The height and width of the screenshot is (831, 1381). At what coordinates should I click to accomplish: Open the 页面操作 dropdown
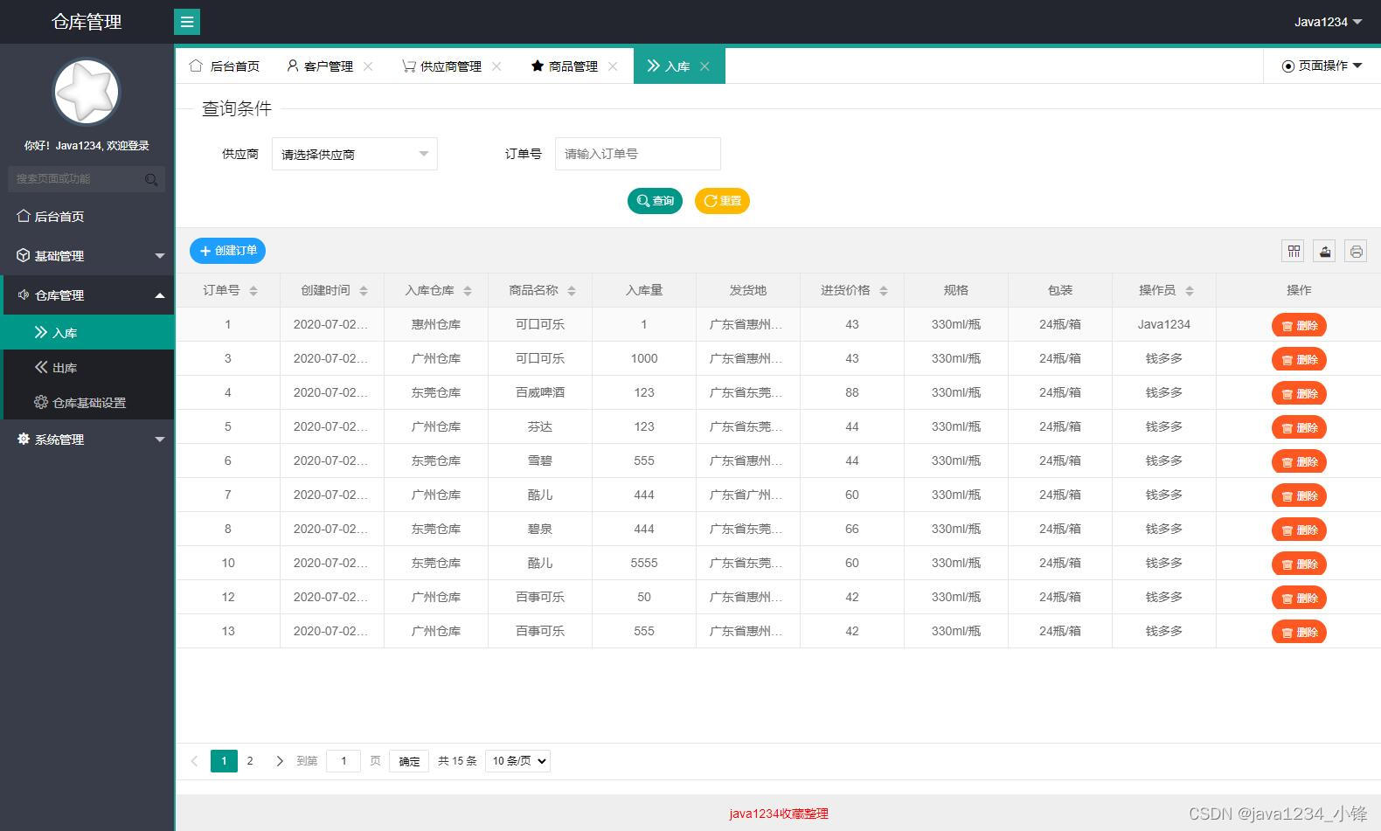coord(1322,66)
